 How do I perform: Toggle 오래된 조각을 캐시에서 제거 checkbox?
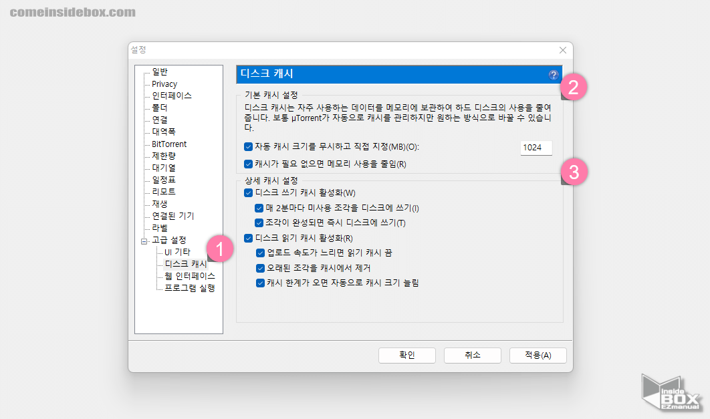click(x=260, y=269)
